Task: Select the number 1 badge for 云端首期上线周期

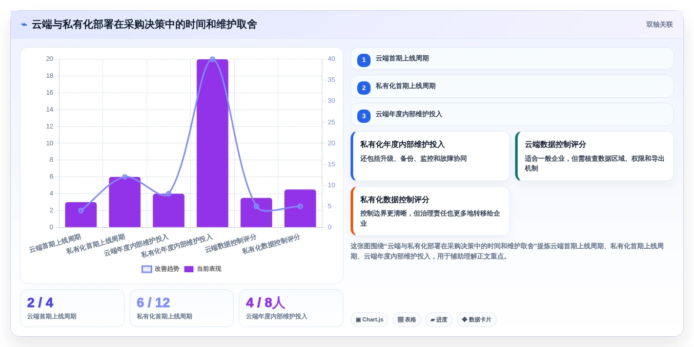Action: (x=364, y=60)
